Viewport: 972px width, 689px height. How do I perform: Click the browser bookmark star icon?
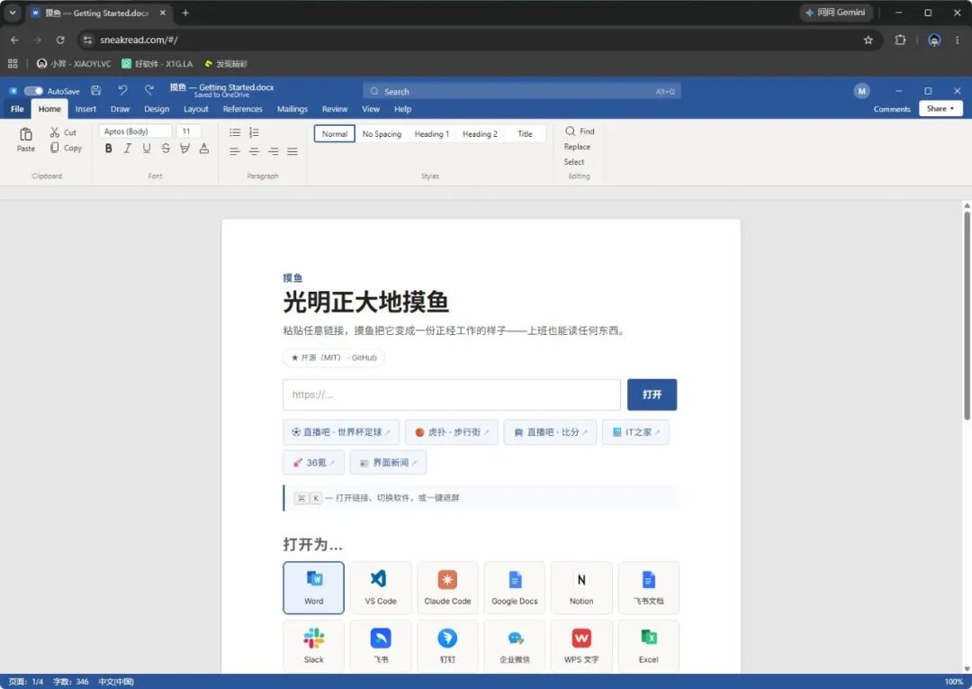[868, 40]
